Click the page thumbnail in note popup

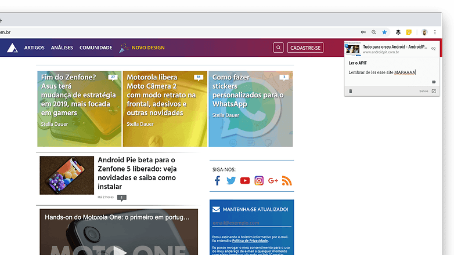352,49
